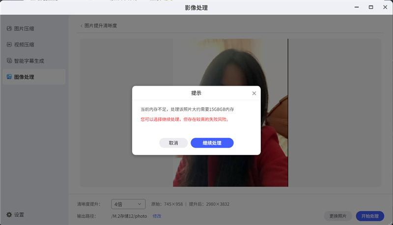Expand the 4倍 清晰度提升 dropdown

click(128, 204)
